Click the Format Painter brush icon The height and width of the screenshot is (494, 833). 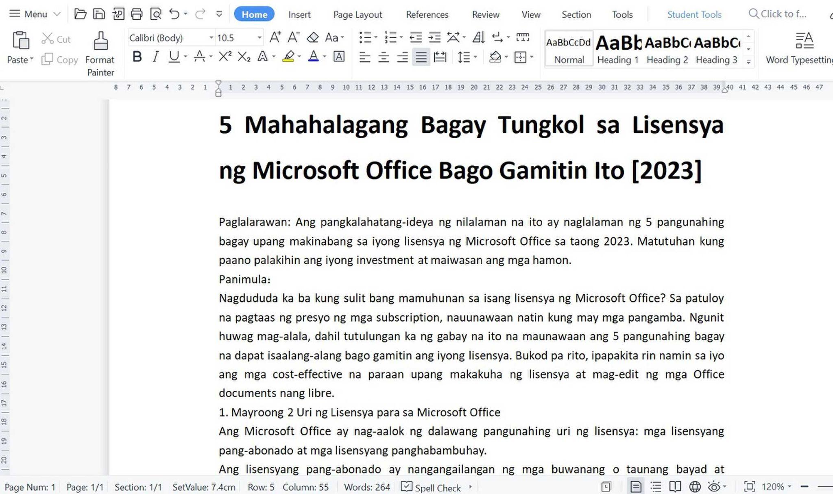pos(100,41)
